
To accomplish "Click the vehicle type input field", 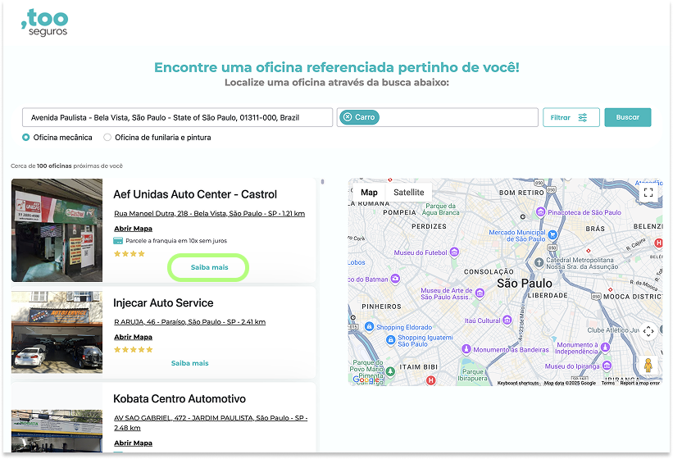I will click(438, 117).
